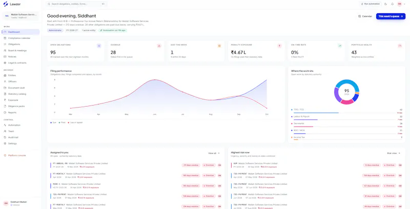410x209 pixels.
Task: Open the PT-ANNUAL-MH obligation row
Action: [x=136, y=165]
